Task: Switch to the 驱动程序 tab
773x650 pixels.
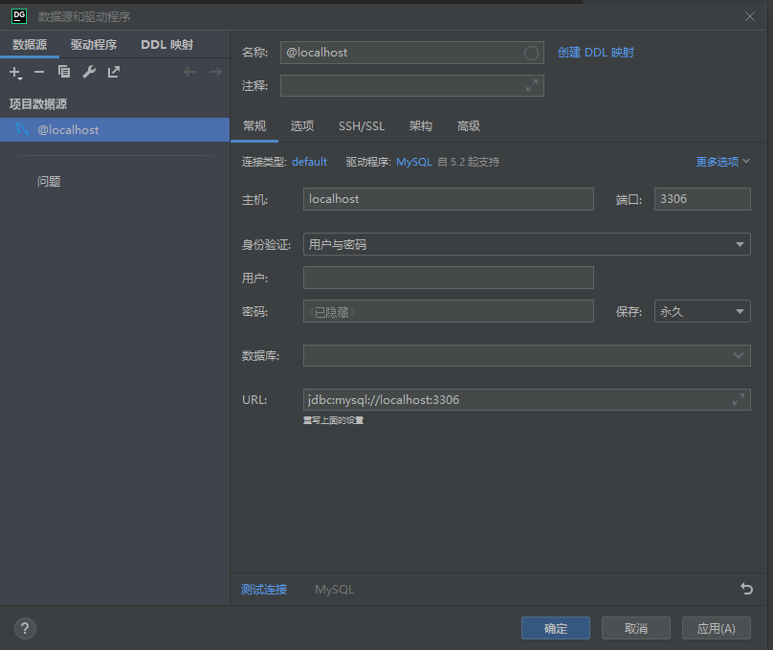Action: tap(94, 45)
